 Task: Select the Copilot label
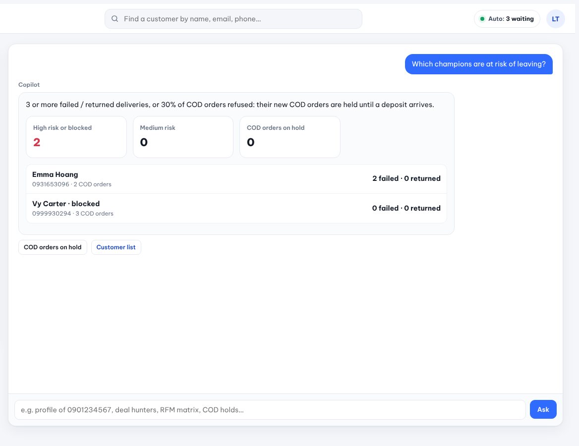point(29,85)
